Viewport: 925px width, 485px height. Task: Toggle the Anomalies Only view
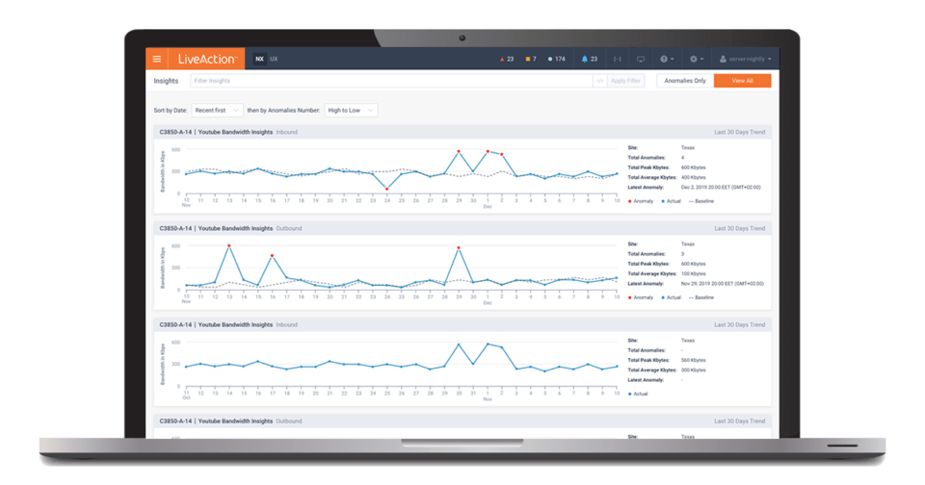[x=685, y=81]
